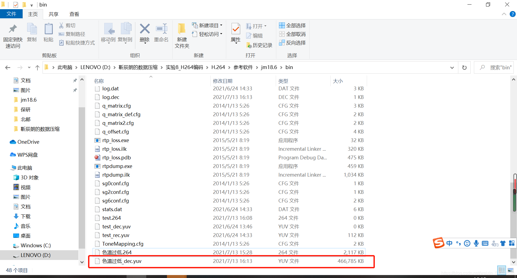
Task: Collapse the ribbon with chevron
Action: tap(504, 14)
